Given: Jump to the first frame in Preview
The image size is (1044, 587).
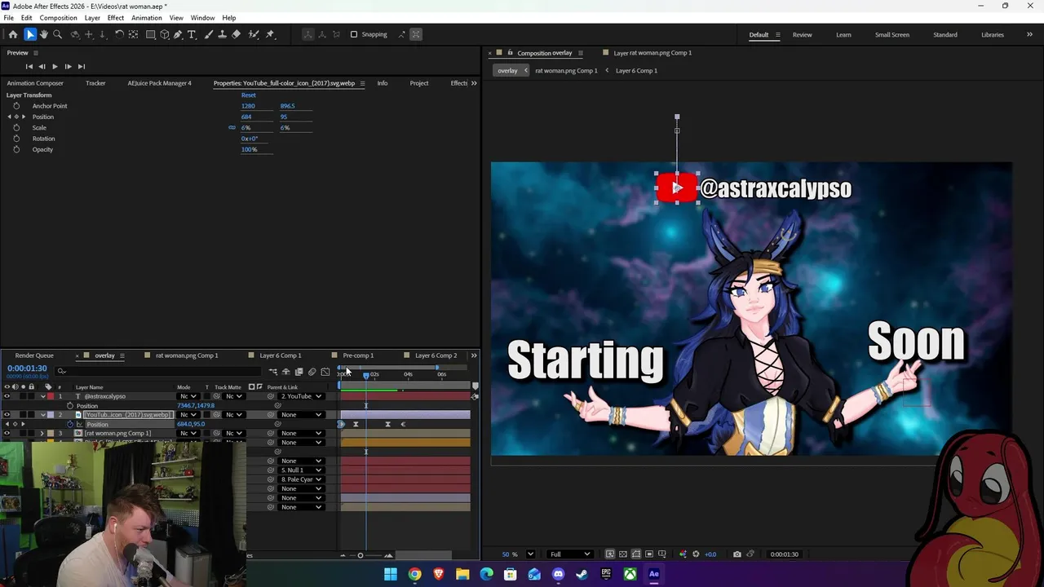Looking at the screenshot, I should [x=29, y=66].
